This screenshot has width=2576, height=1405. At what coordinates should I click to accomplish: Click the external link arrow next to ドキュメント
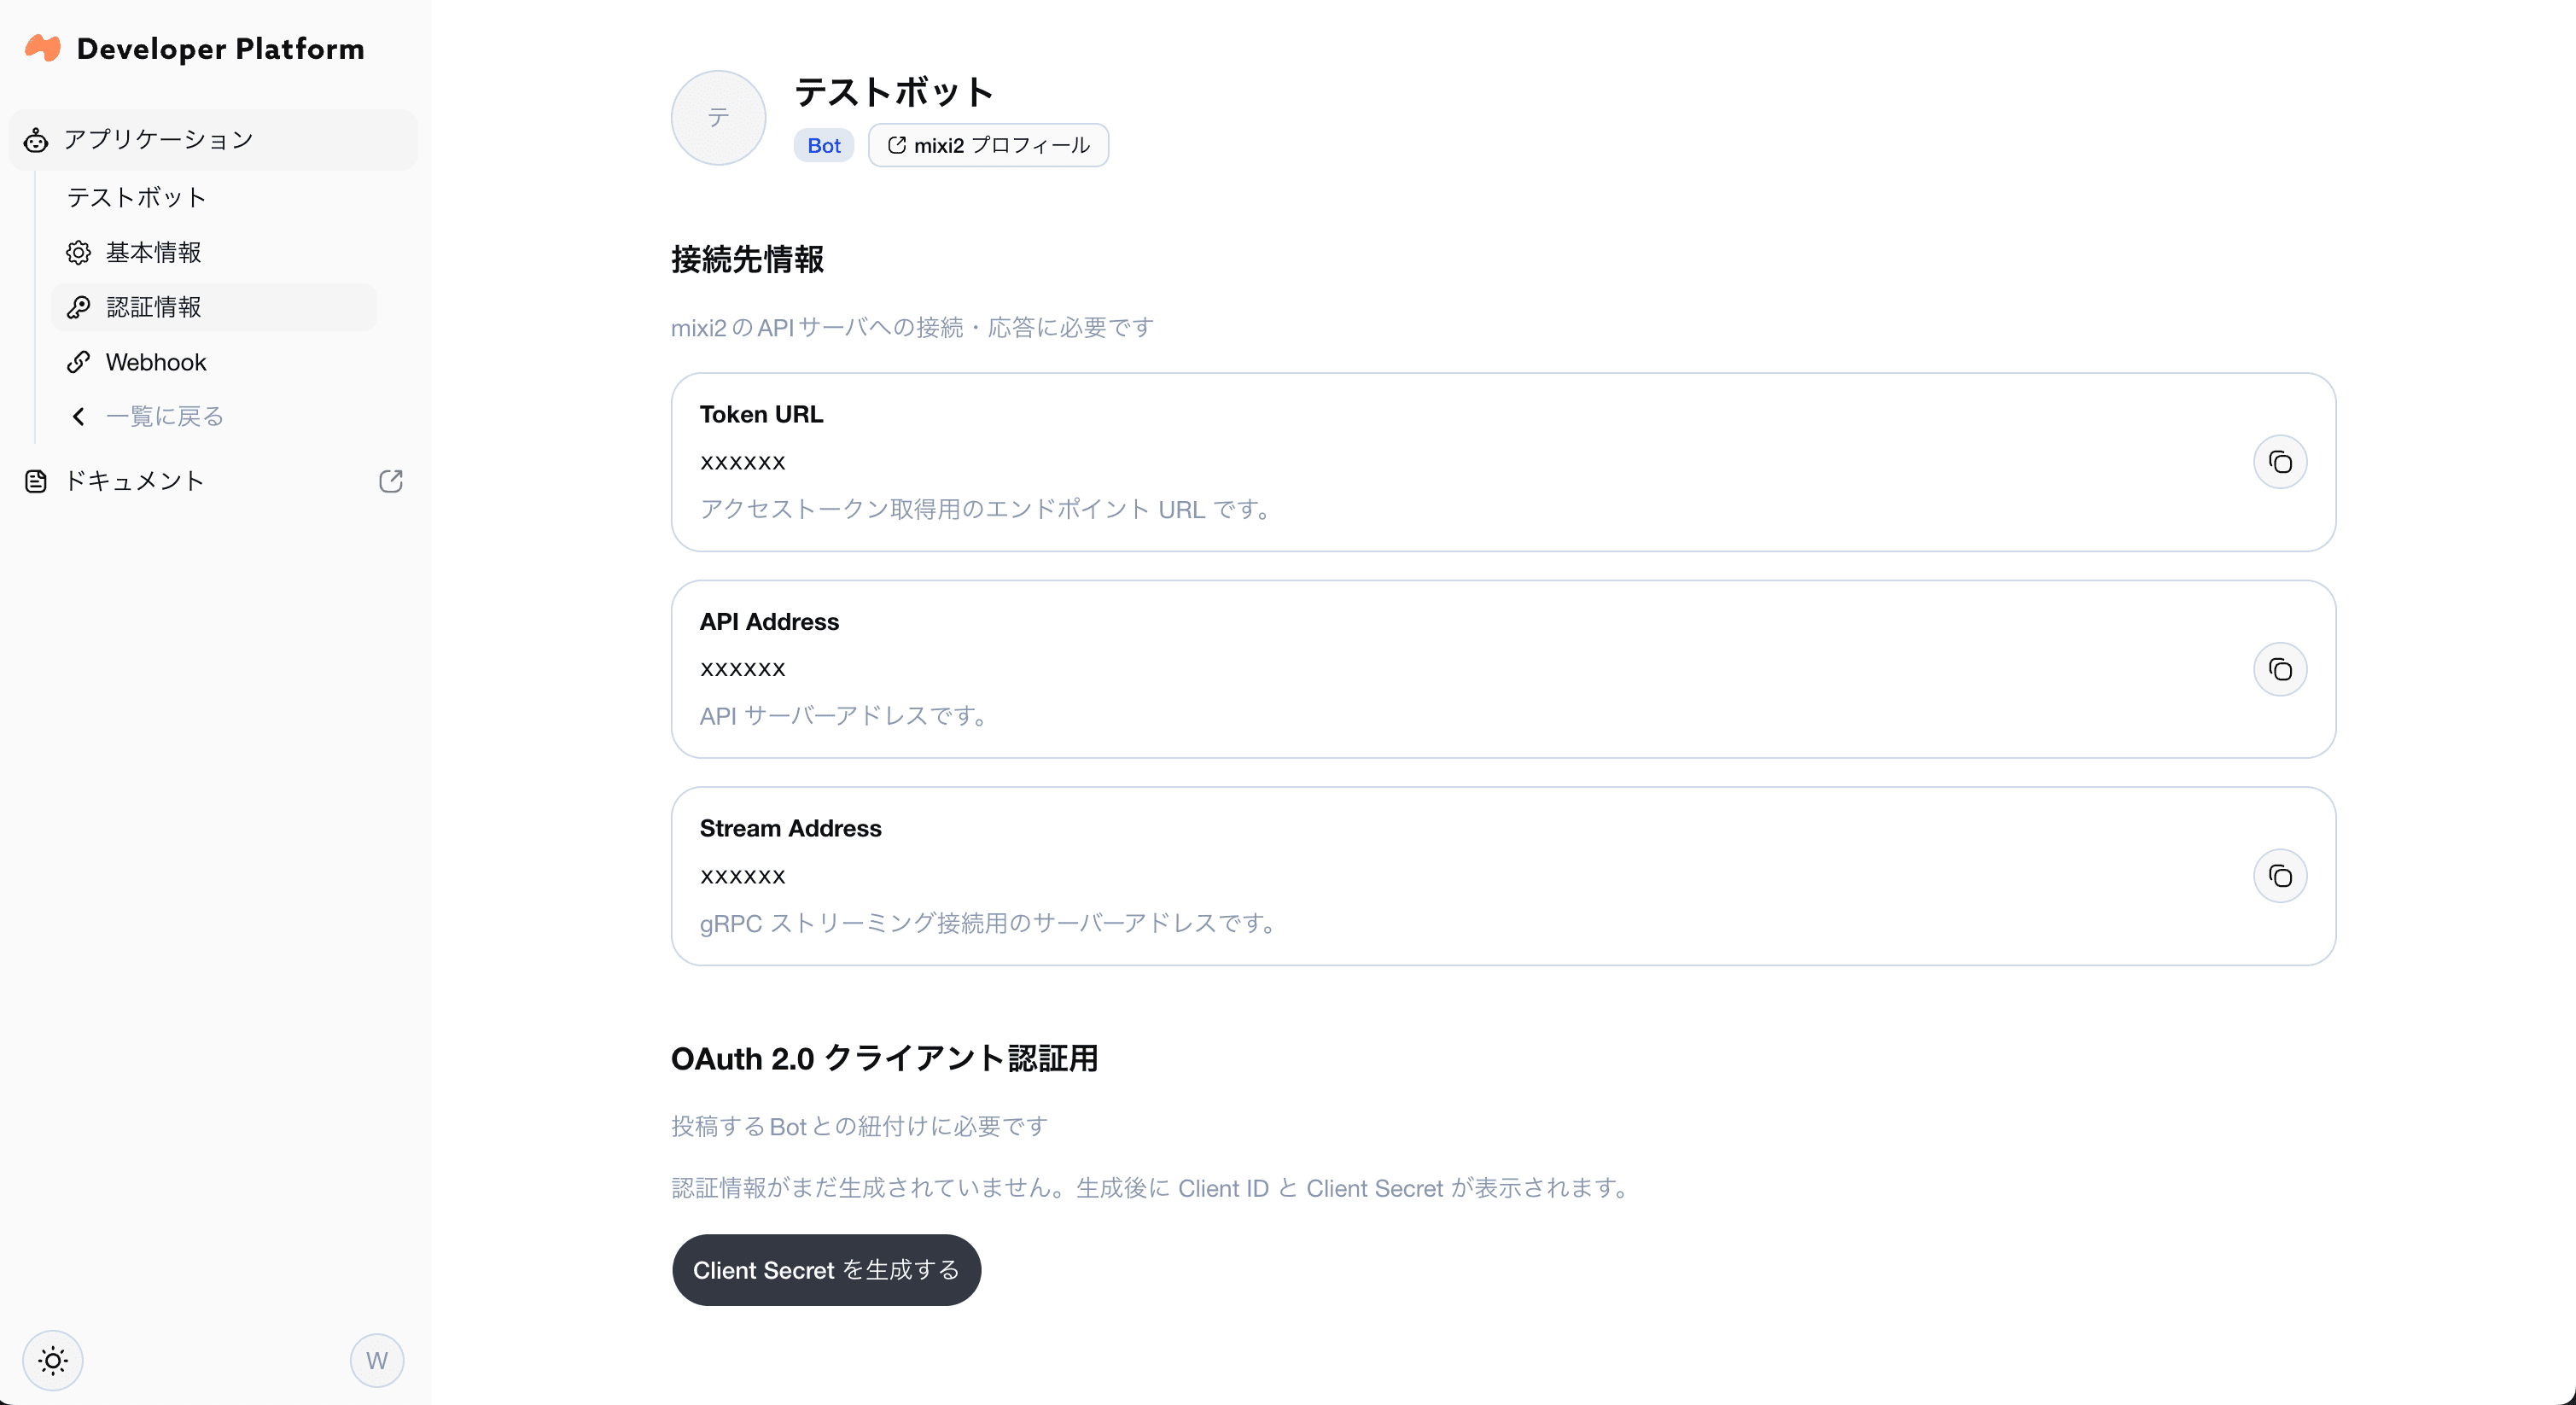(x=390, y=481)
